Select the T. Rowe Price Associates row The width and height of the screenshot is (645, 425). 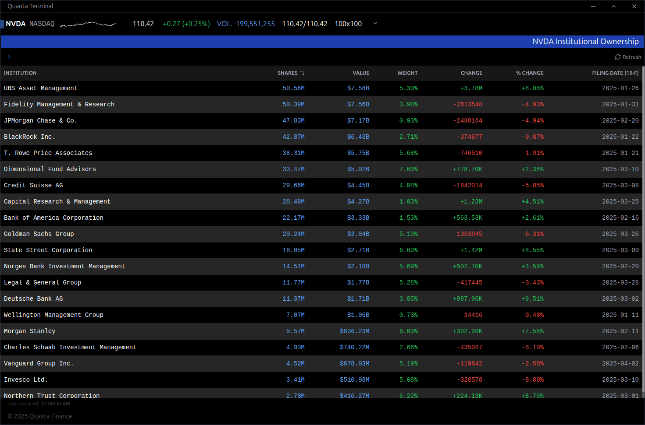click(321, 153)
